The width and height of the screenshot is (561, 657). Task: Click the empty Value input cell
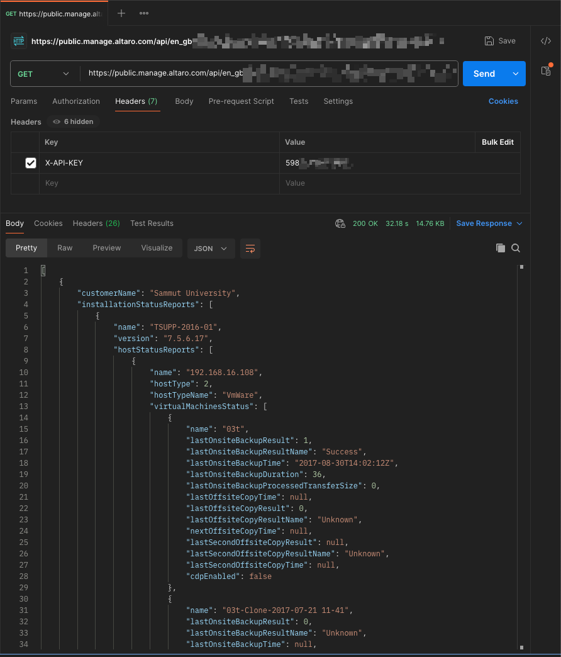(x=400, y=184)
